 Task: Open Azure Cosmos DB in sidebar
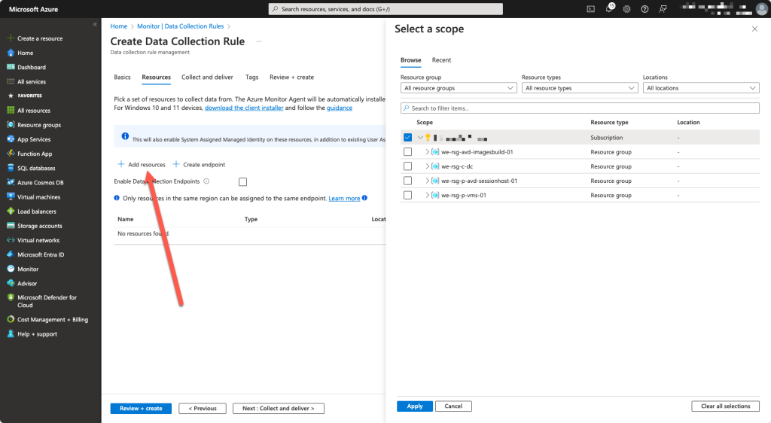pos(41,182)
